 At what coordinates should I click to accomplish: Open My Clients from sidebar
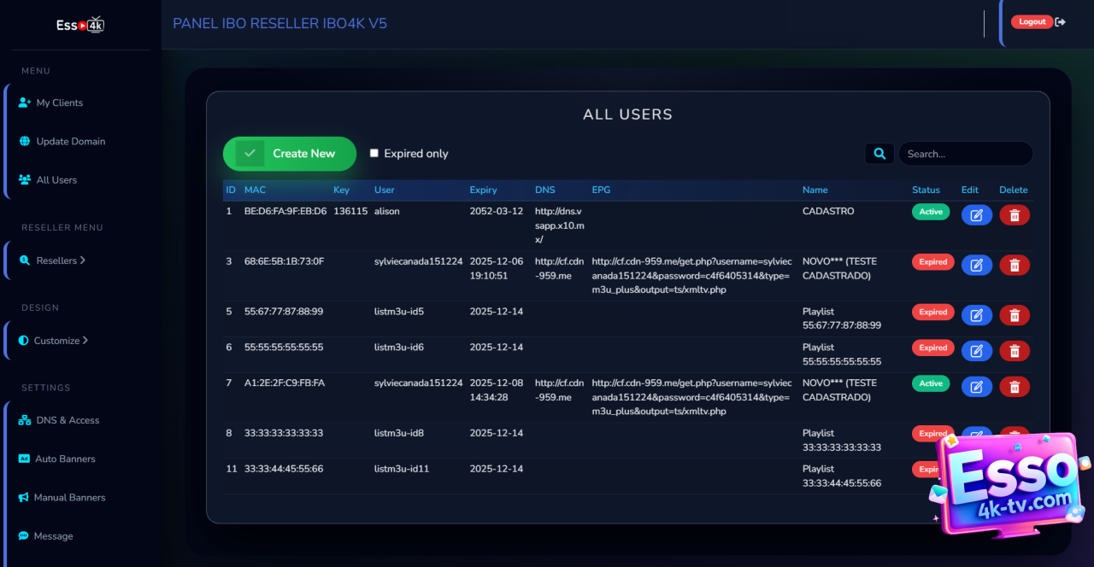pos(59,102)
